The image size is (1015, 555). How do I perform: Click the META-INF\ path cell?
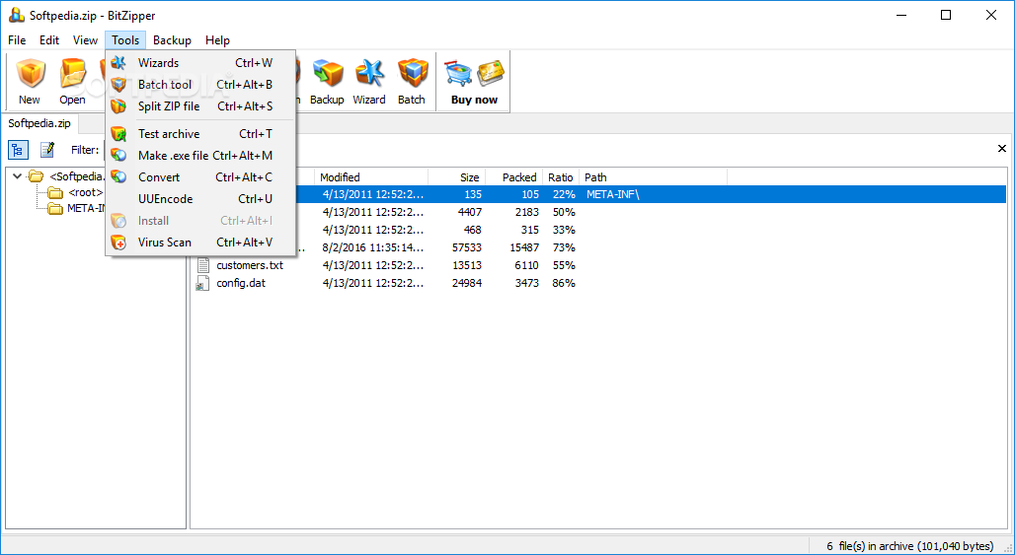[612, 194]
